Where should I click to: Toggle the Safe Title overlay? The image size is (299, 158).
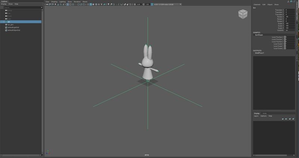[84, 4]
